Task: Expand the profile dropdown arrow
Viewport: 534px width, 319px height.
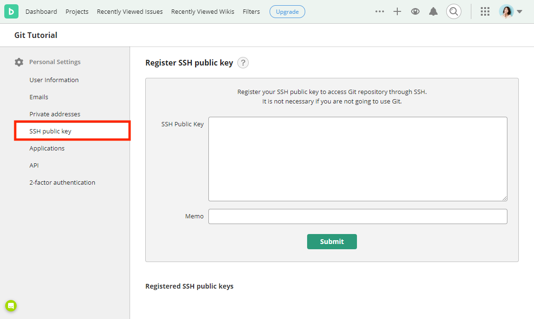Action: click(519, 11)
